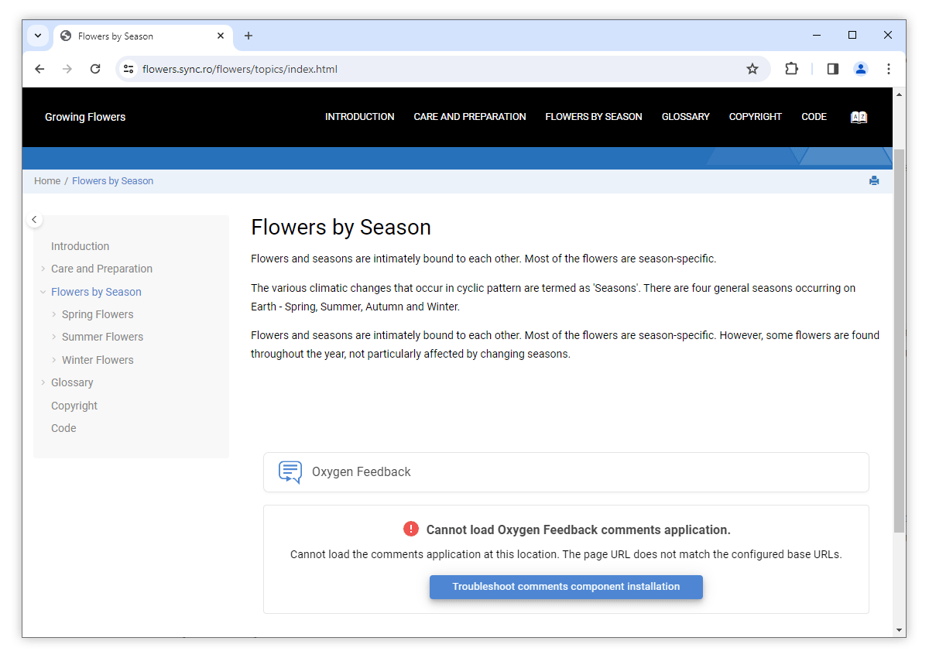Open Chrome three-dot menu
The image size is (929, 658).
coord(889,69)
